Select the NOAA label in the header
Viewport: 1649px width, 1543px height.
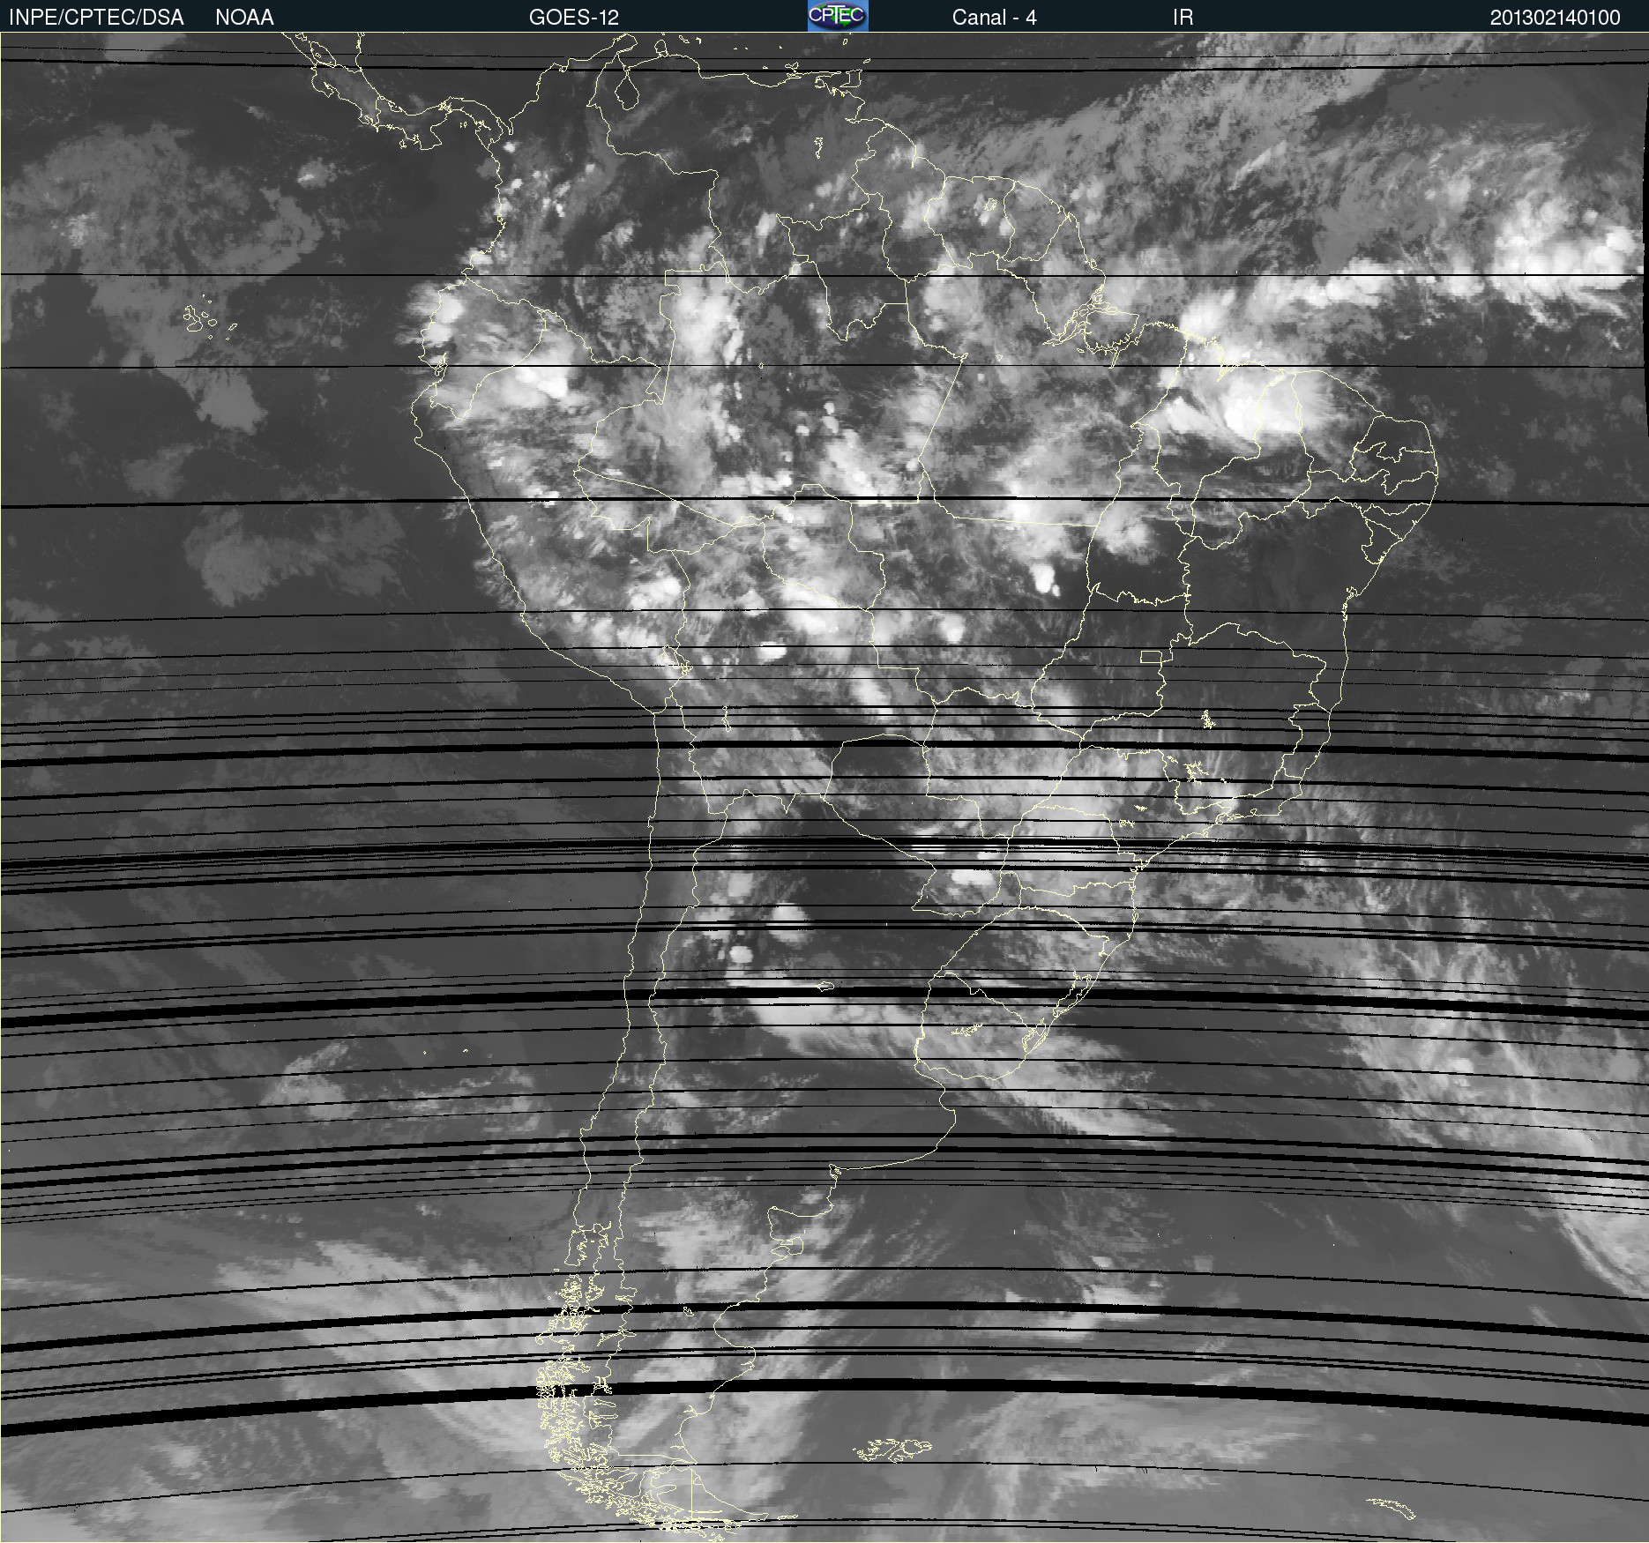[244, 17]
